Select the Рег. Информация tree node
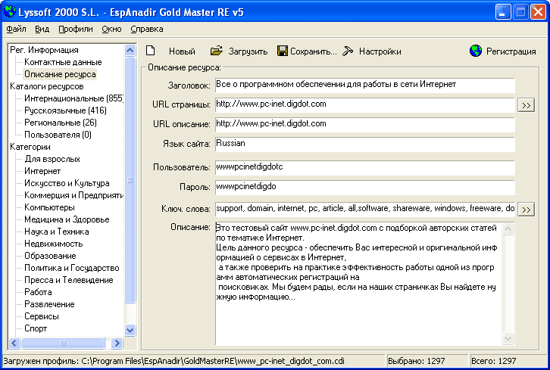Image resolution: width=550 pixels, height=370 pixels. pyautogui.click(x=44, y=50)
